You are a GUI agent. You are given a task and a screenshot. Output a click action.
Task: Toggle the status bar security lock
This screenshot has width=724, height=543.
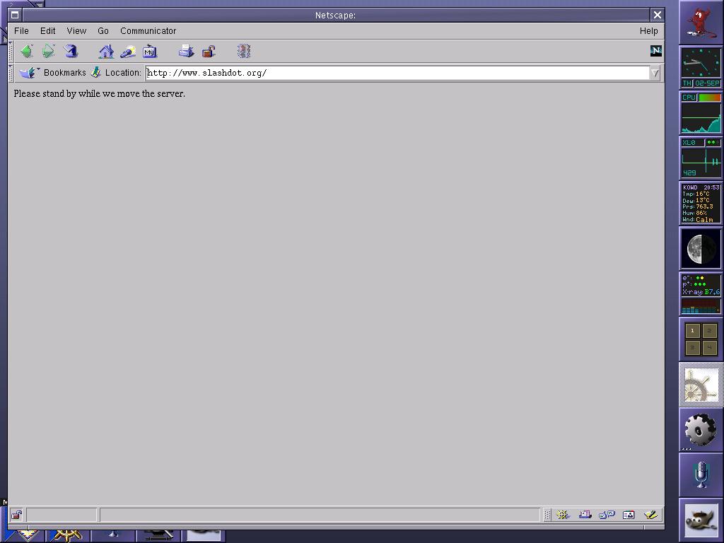coord(16,515)
